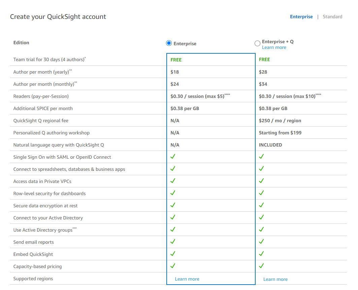
Task: Click the $28 yearly author price
Action: 263,72
